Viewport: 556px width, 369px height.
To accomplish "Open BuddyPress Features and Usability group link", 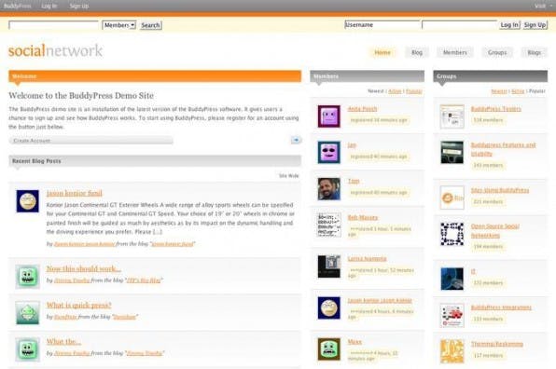I will pos(504,149).
